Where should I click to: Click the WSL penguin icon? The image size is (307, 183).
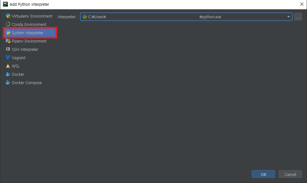(x=8, y=66)
